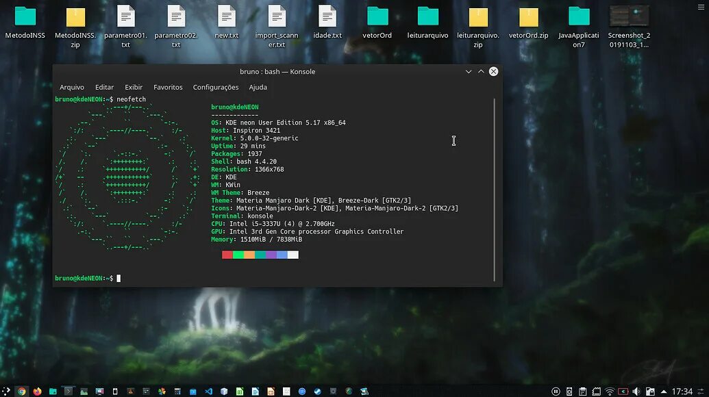The height and width of the screenshot is (397, 709).
Task: Select the new.txt file
Action: pyautogui.click(x=227, y=23)
